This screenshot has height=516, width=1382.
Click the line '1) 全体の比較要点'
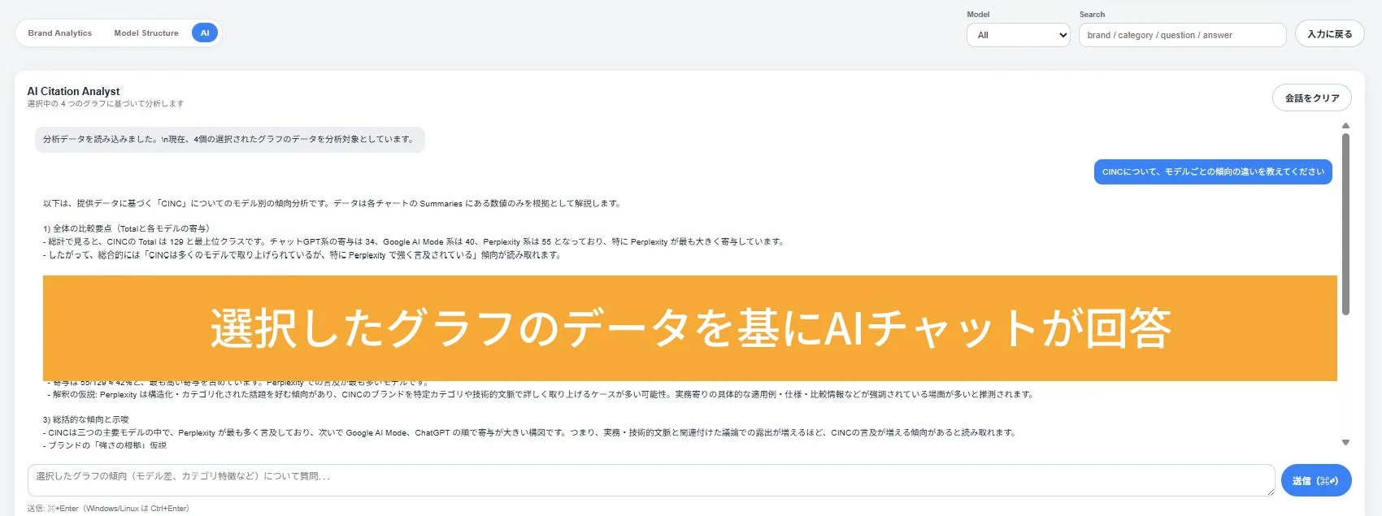click(126, 228)
